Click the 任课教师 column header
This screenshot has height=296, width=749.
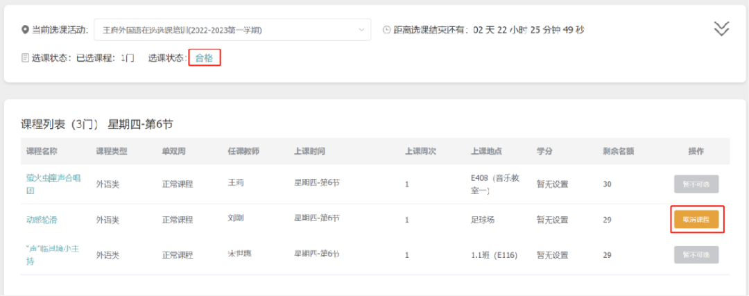tap(243, 151)
